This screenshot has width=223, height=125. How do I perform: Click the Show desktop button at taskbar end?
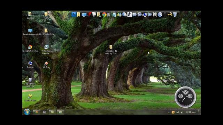pos(199,112)
